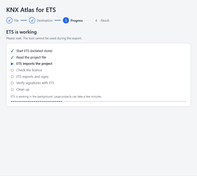This screenshot has height=176, width=197.
Task: Click the export progress bar
Action: point(98,102)
